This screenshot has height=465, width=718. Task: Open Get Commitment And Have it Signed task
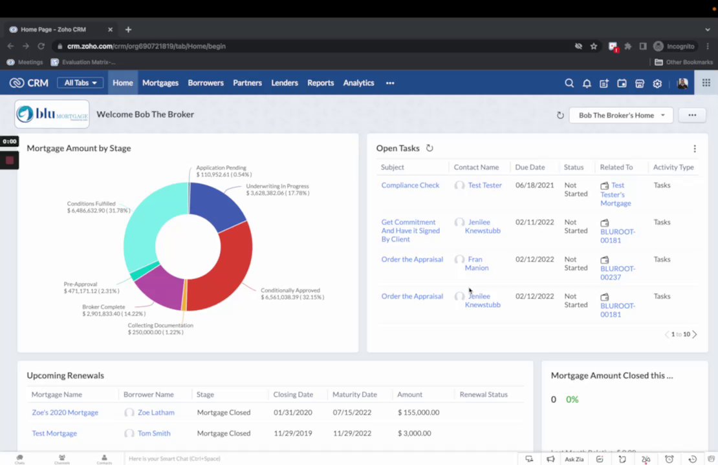[x=411, y=231]
